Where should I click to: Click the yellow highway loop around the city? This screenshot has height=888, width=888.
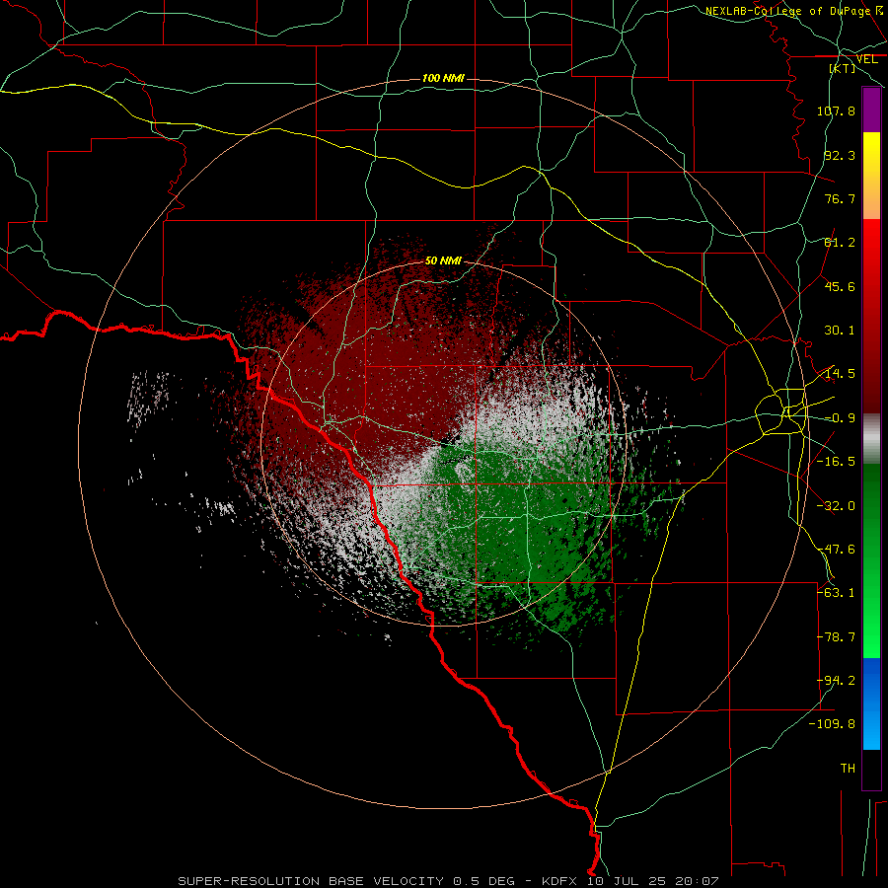pyautogui.click(x=781, y=410)
